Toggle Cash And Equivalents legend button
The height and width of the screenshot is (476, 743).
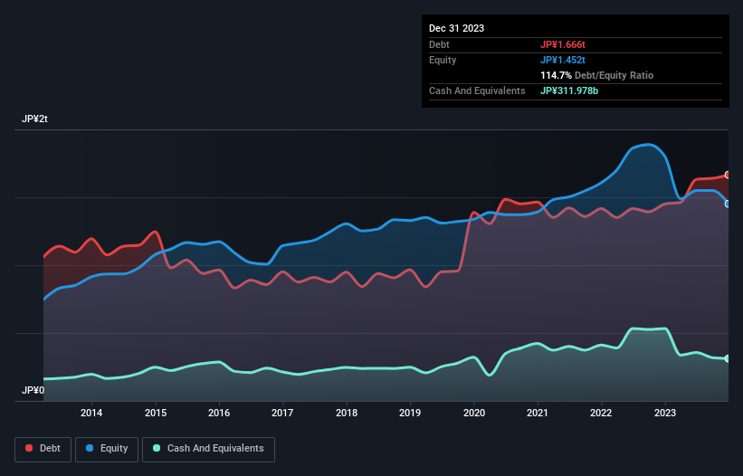click(208, 449)
